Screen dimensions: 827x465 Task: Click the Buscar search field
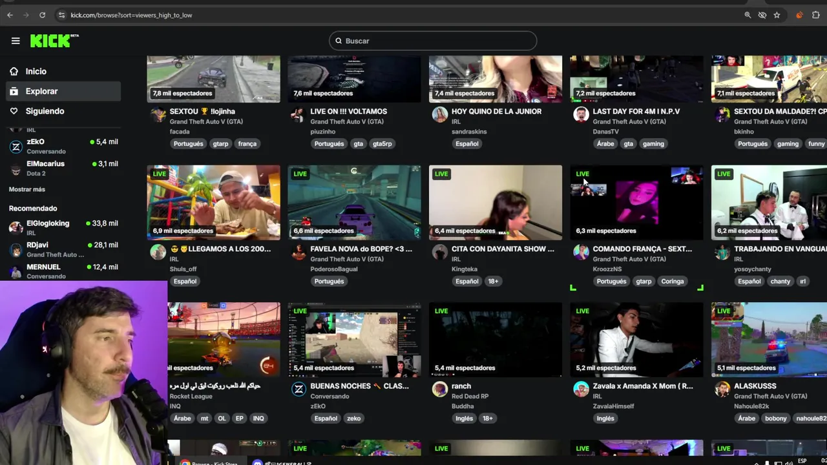tap(433, 41)
